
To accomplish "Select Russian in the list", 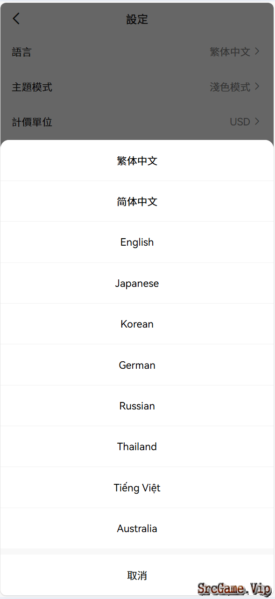I will click(137, 406).
